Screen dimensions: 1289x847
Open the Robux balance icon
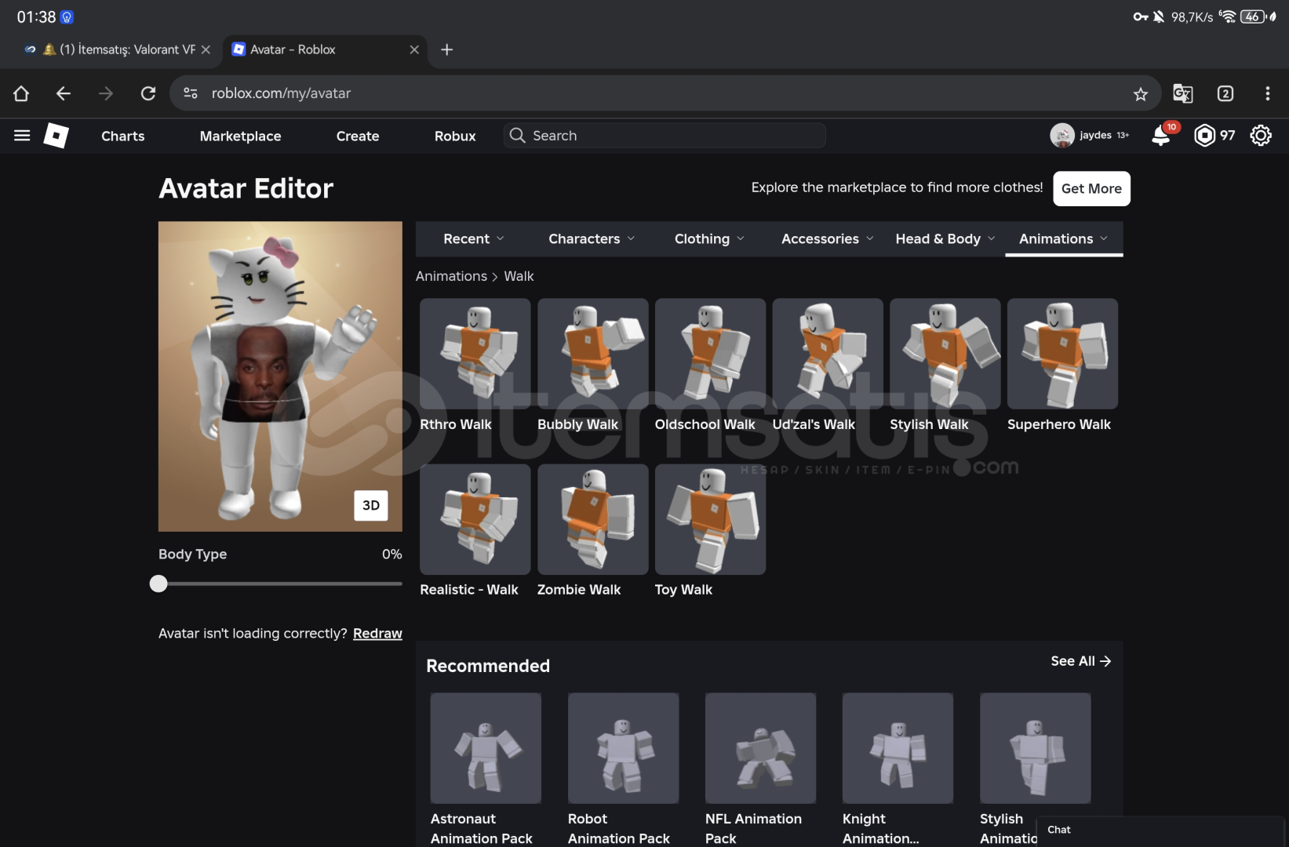tap(1204, 136)
